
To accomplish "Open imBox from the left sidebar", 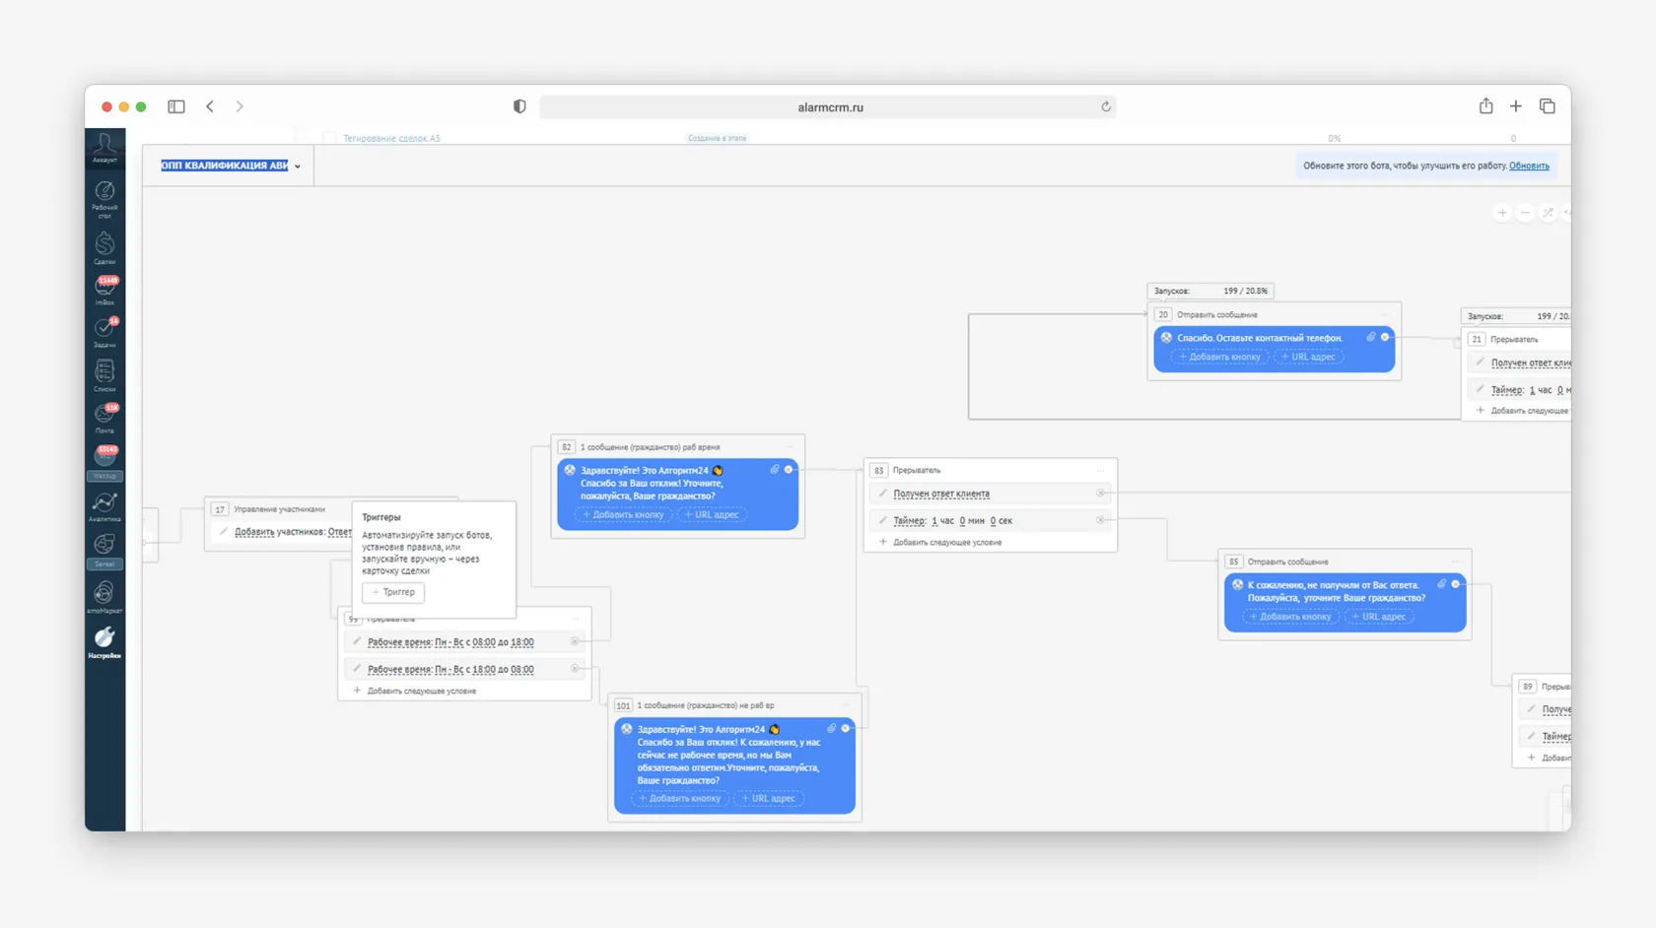I will 104,291.
